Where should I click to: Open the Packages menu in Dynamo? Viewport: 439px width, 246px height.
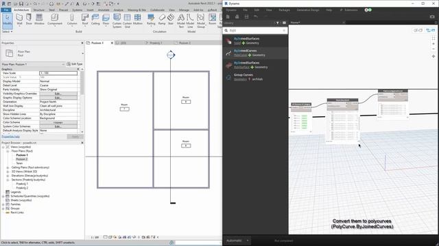click(284, 10)
